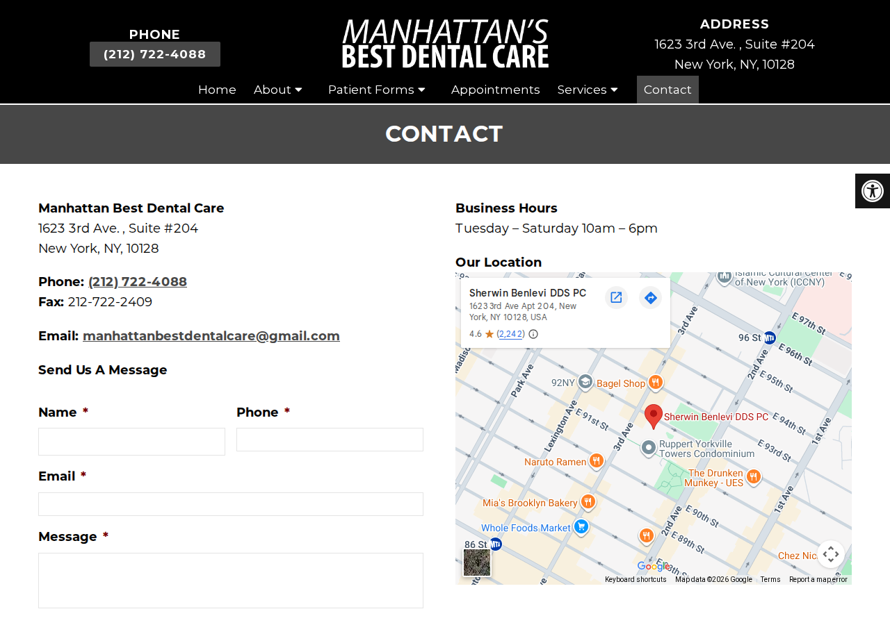Screen dimensions: 890x625
Task: Click the Naruto Ramen restaurant marker
Action: tap(596, 461)
